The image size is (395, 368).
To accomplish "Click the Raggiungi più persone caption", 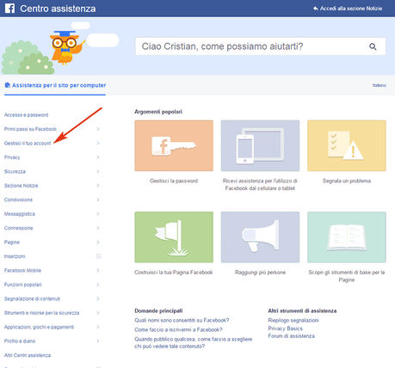I will [260, 273].
